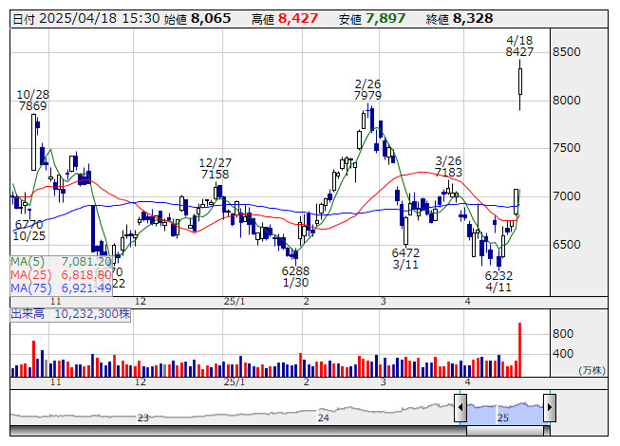Click the 出来高 10,232,300株 volume label
Screen dimensions: 620x446
tap(70, 314)
